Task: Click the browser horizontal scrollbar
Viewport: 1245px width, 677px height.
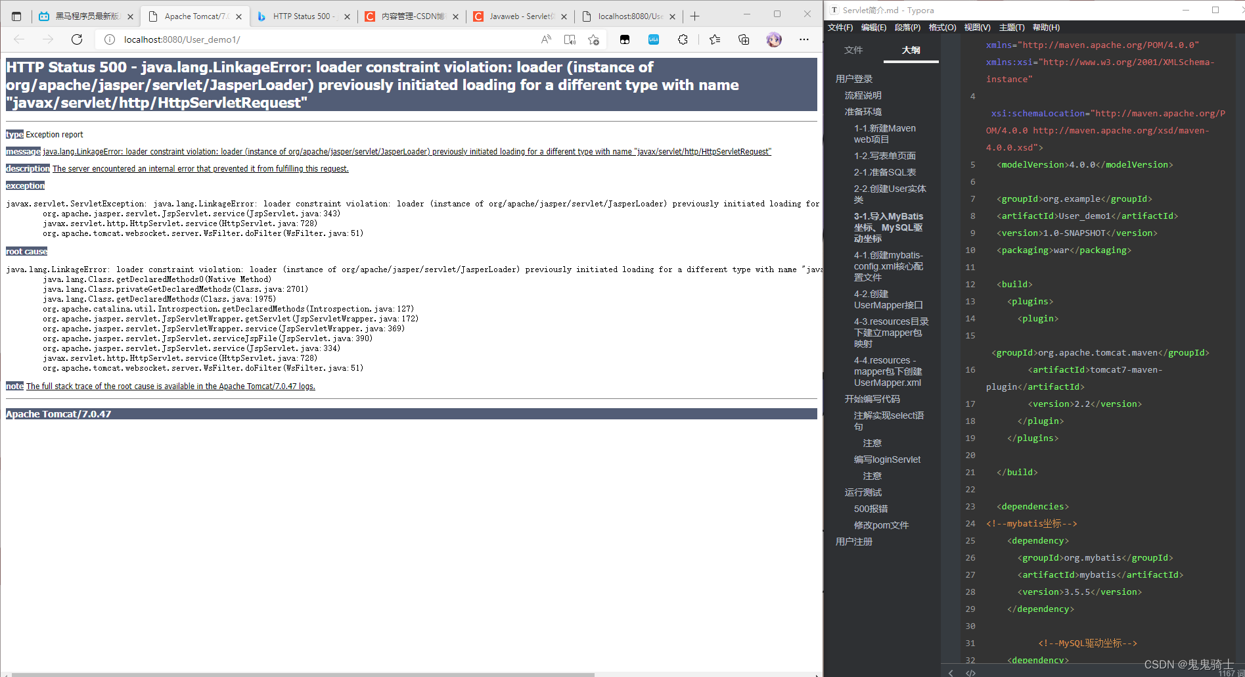Action: 304,674
